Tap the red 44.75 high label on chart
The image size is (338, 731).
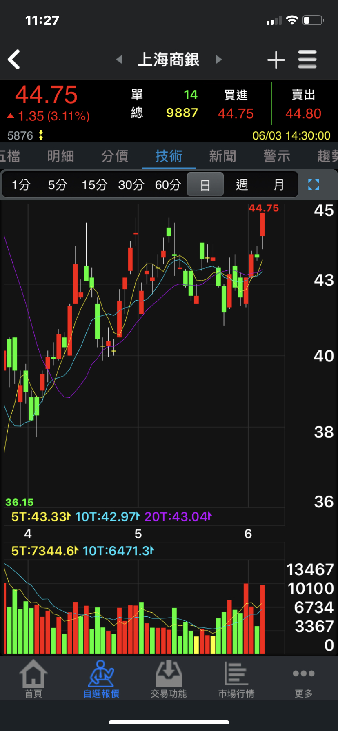pyautogui.click(x=264, y=208)
